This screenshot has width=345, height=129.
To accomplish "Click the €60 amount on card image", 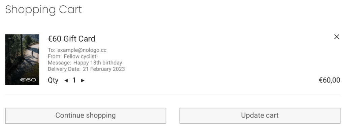I will [x=28, y=80].
